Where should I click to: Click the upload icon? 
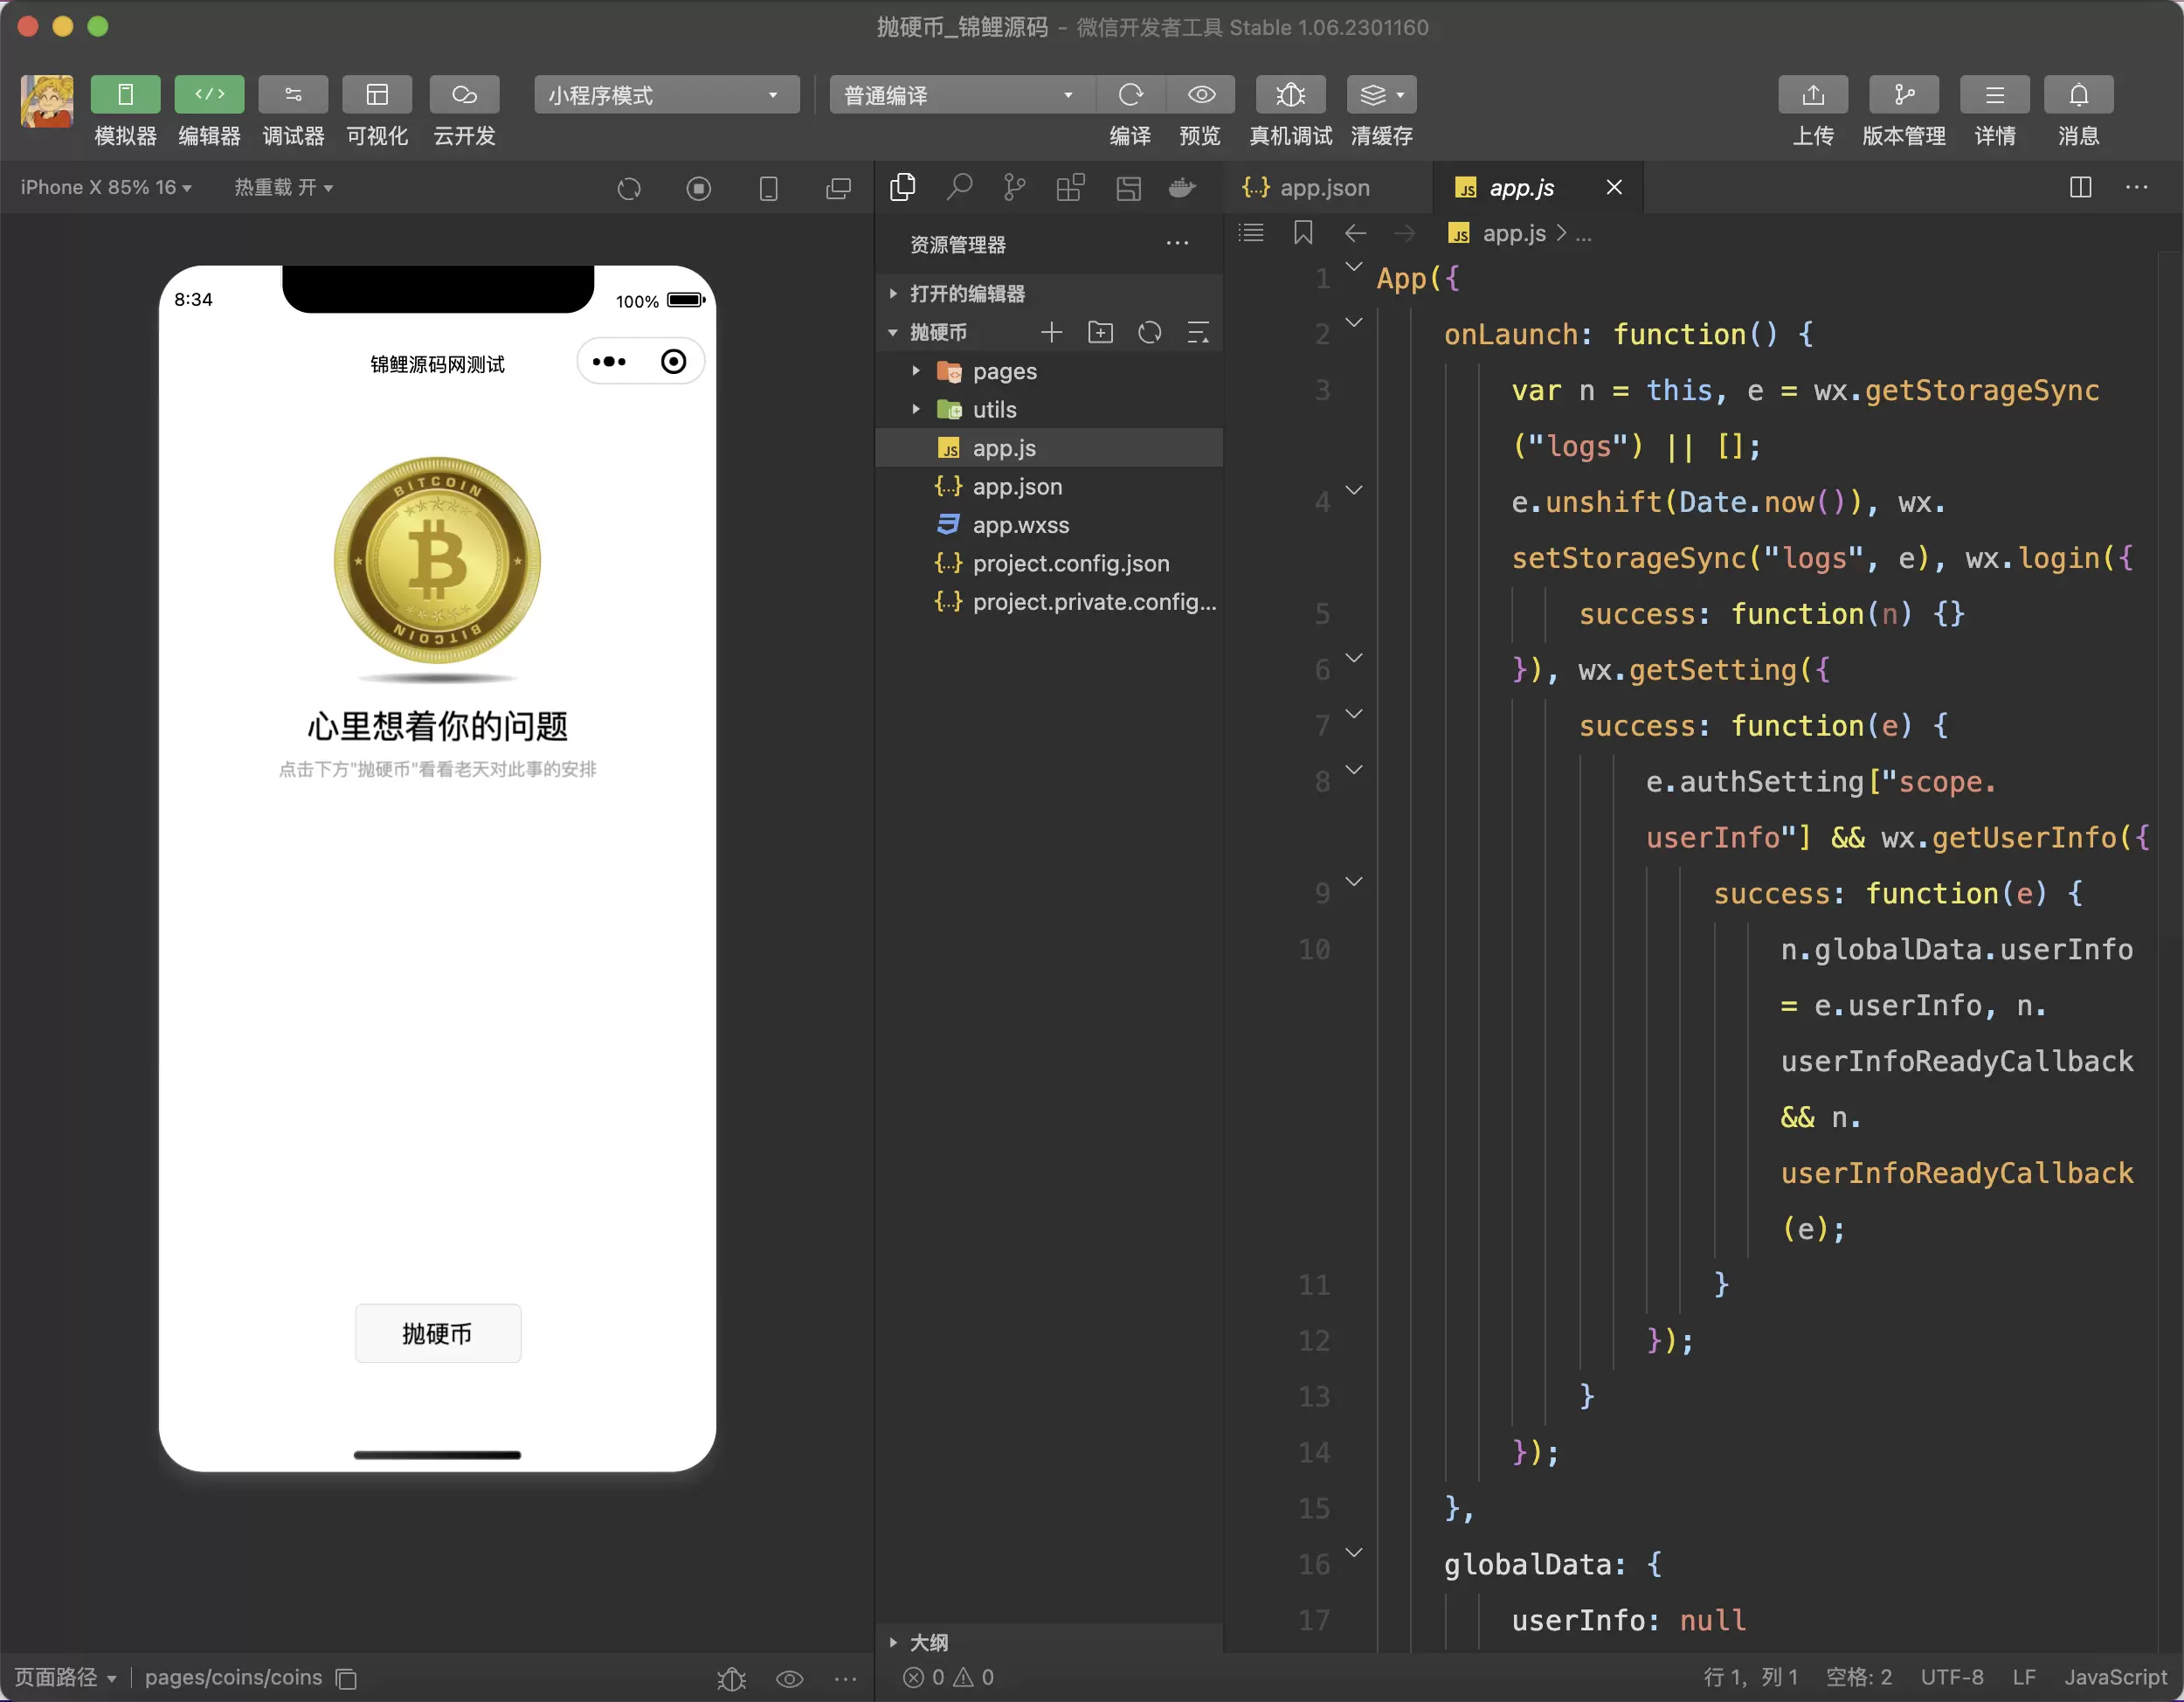1813,95
